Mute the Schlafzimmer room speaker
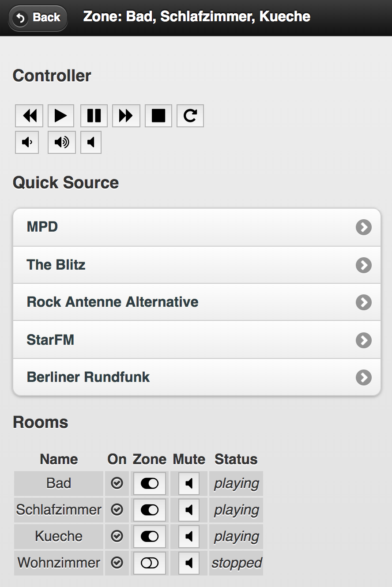 pyautogui.click(x=189, y=510)
